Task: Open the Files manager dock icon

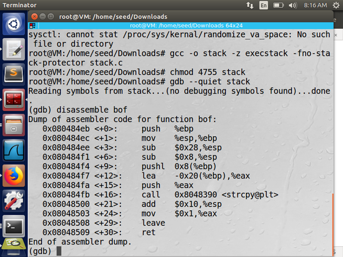Action: (13, 125)
